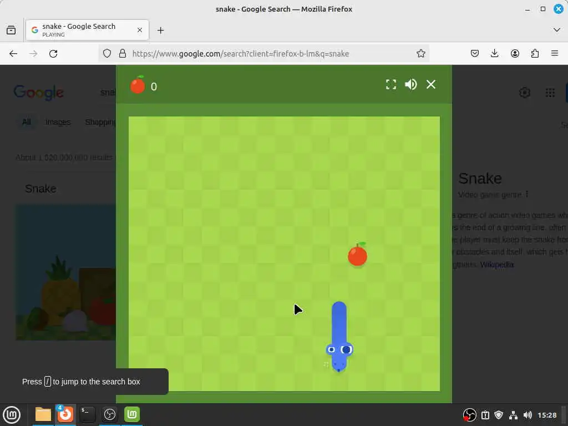Close the snake - Google Search tab

139,30
